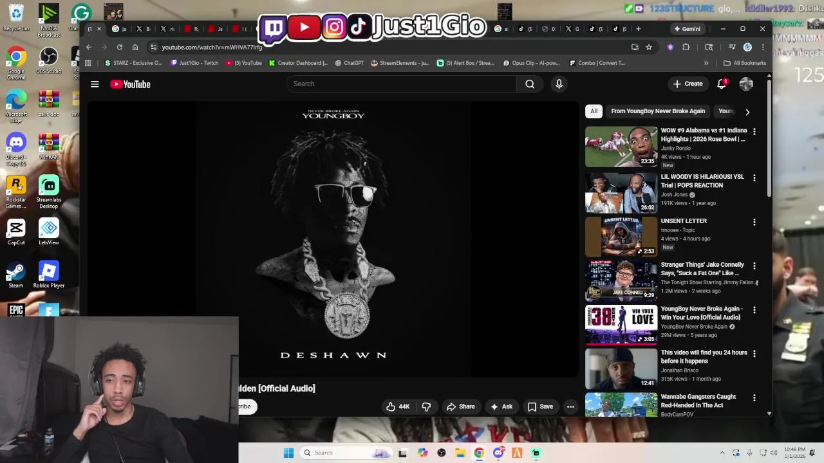Open Win Your Love video title
Image resolution: width=824 pixels, height=463 pixels.
(702, 313)
